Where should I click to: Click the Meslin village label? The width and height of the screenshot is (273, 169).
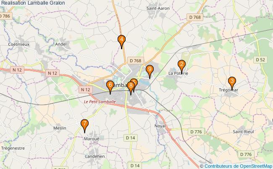tap(60, 128)
